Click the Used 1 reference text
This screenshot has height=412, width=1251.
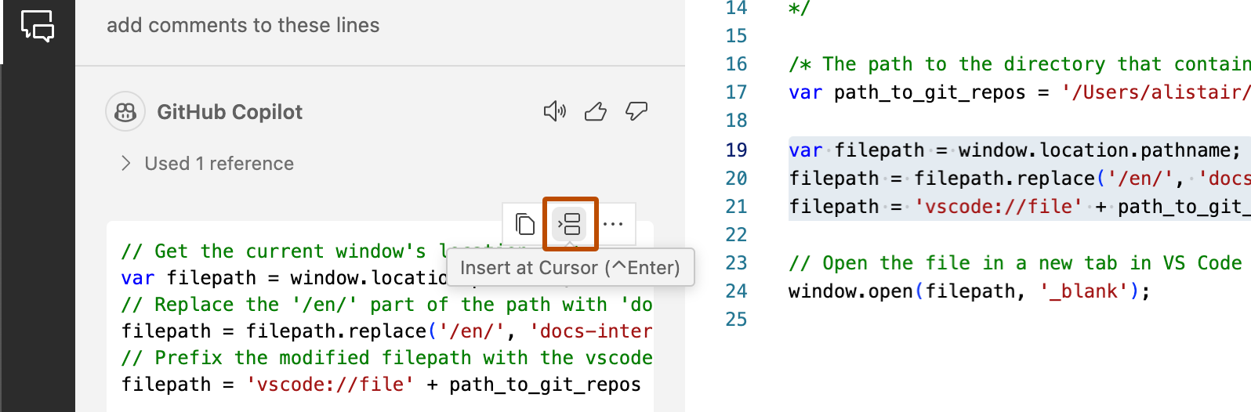219,164
